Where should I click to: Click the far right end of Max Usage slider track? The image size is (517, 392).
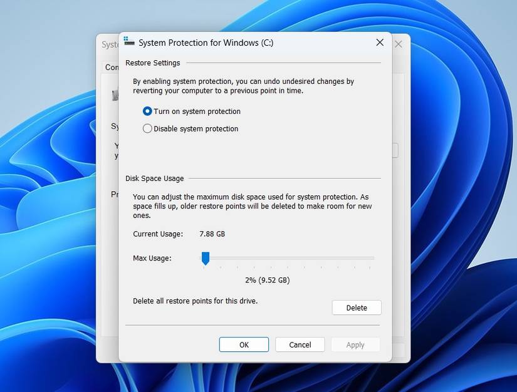pyautogui.click(x=372, y=258)
